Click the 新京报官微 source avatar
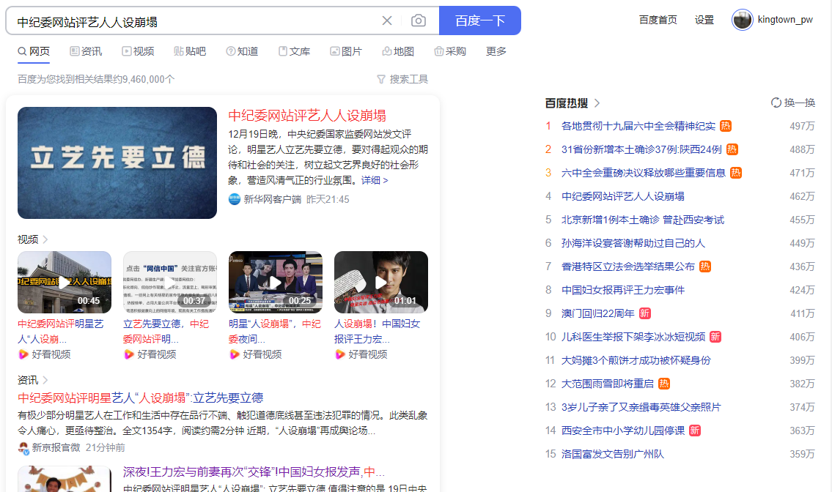The height and width of the screenshot is (492, 832). pos(23,448)
